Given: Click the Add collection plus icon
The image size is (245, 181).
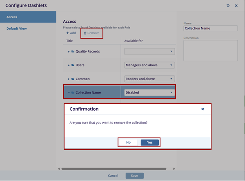Looking at the screenshot, I should point(67,33).
